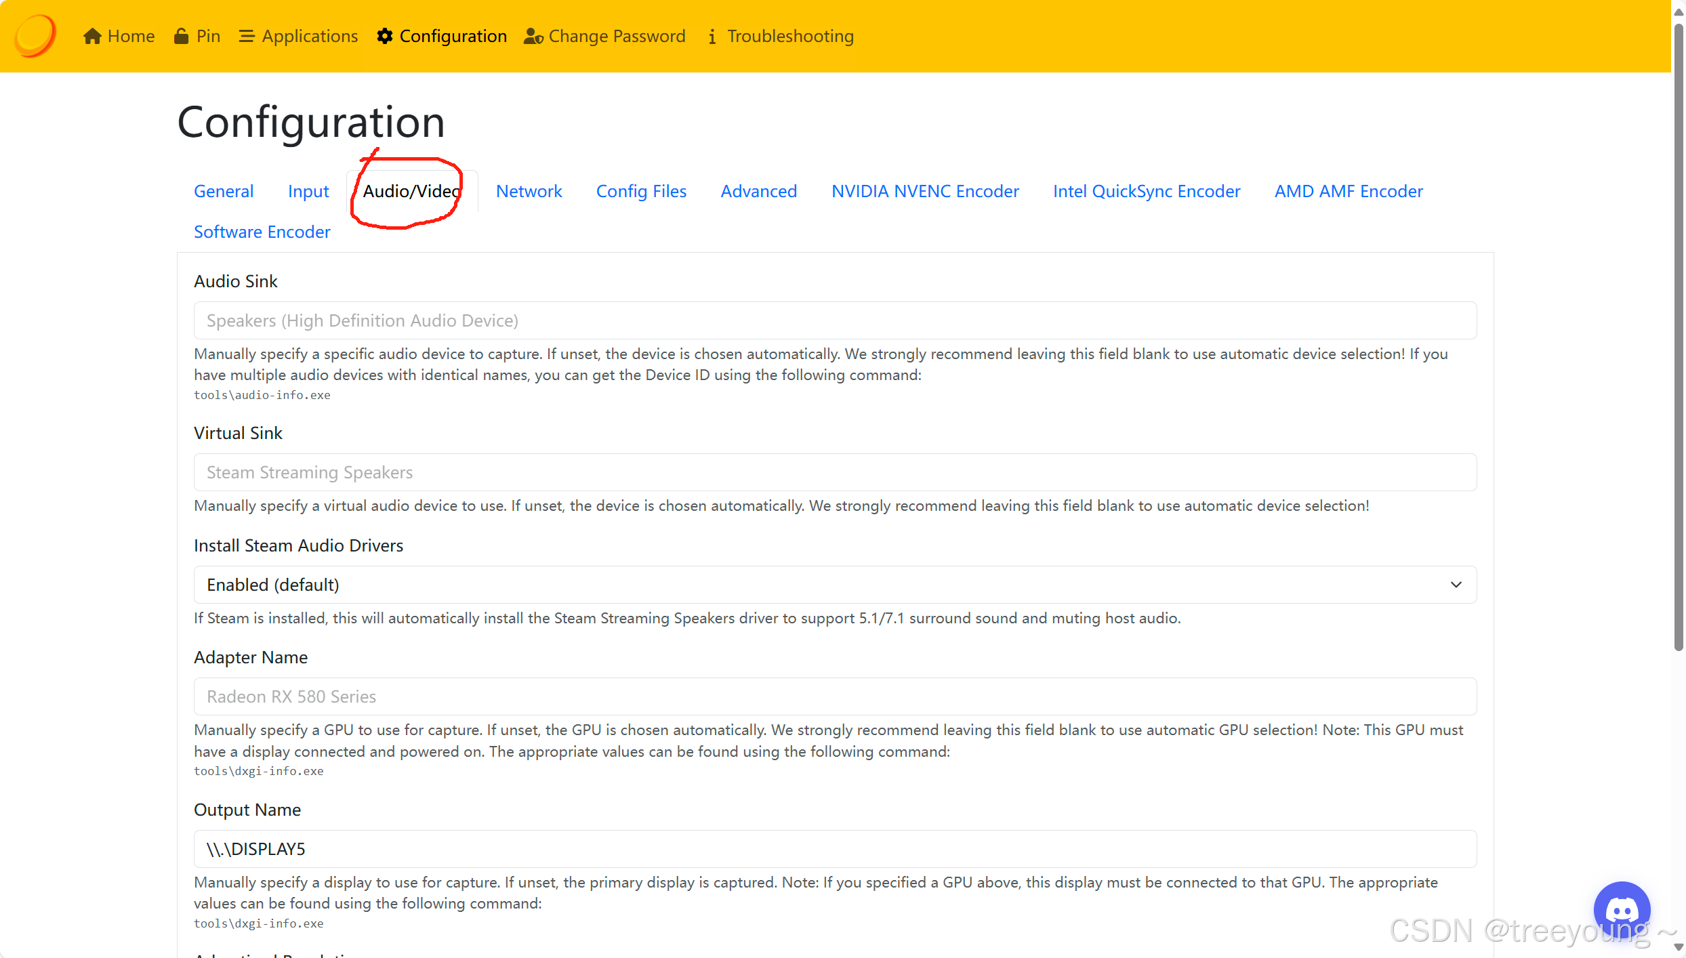The image size is (1686, 958).
Task: Focus the Output Name field
Action: [x=835, y=849]
